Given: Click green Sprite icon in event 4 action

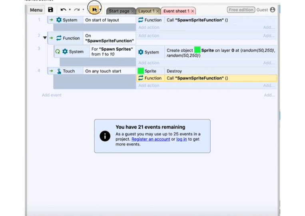Looking at the screenshot, I should tap(141, 71).
